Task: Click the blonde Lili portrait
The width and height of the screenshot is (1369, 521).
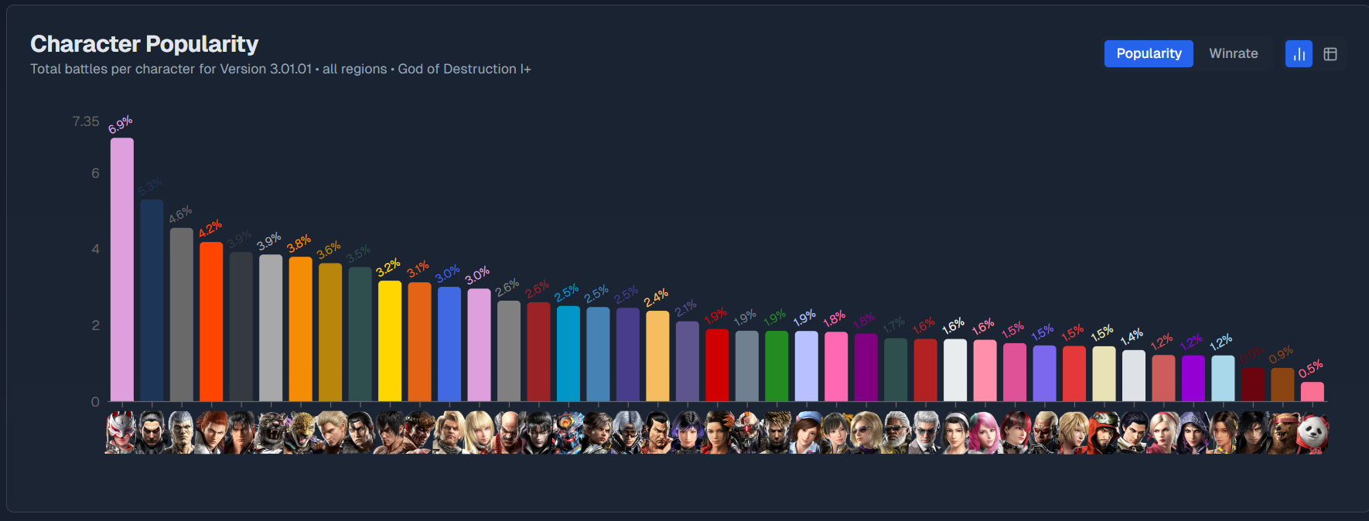Action: pyautogui.click(x=1163, y=433)
